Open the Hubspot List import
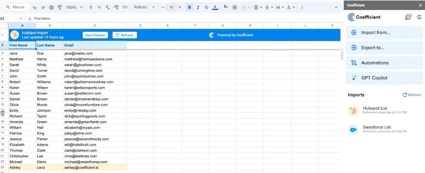Image resolution: width=425 pixels, height=173 pixels. (x=385, y=110)
